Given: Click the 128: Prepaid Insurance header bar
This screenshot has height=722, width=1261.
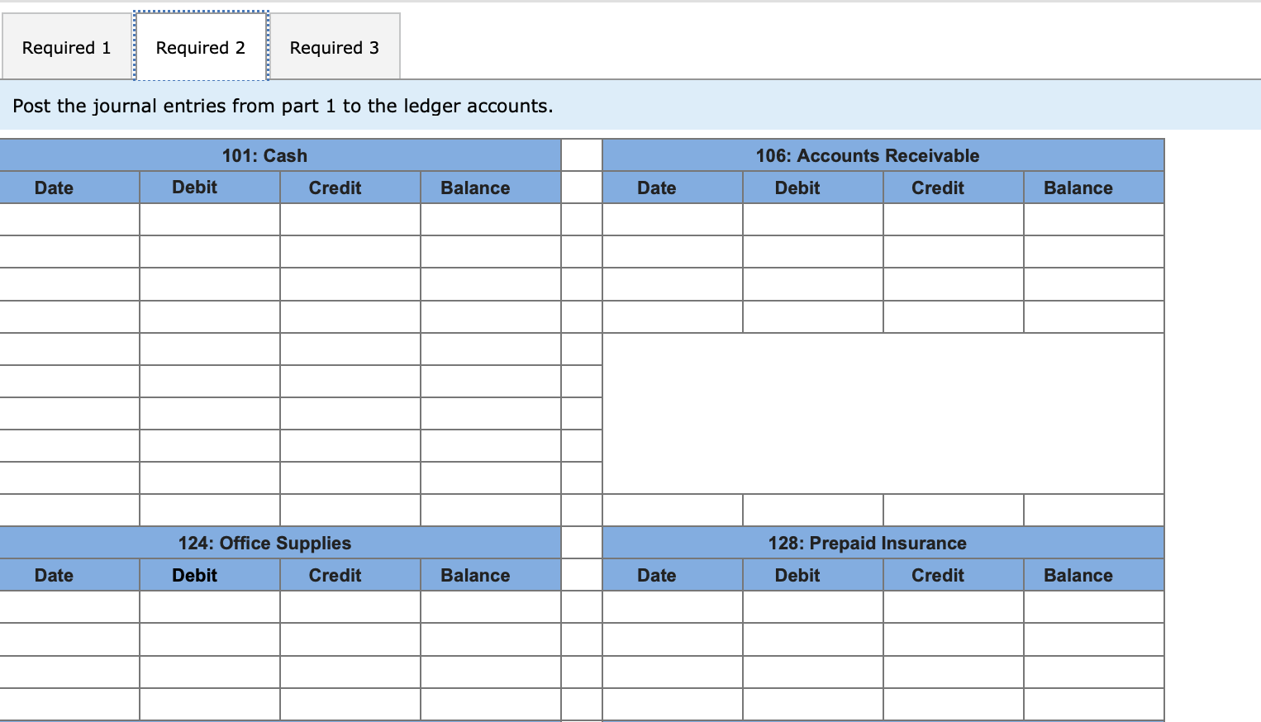Looking at the screenshot, I should 883,543.
